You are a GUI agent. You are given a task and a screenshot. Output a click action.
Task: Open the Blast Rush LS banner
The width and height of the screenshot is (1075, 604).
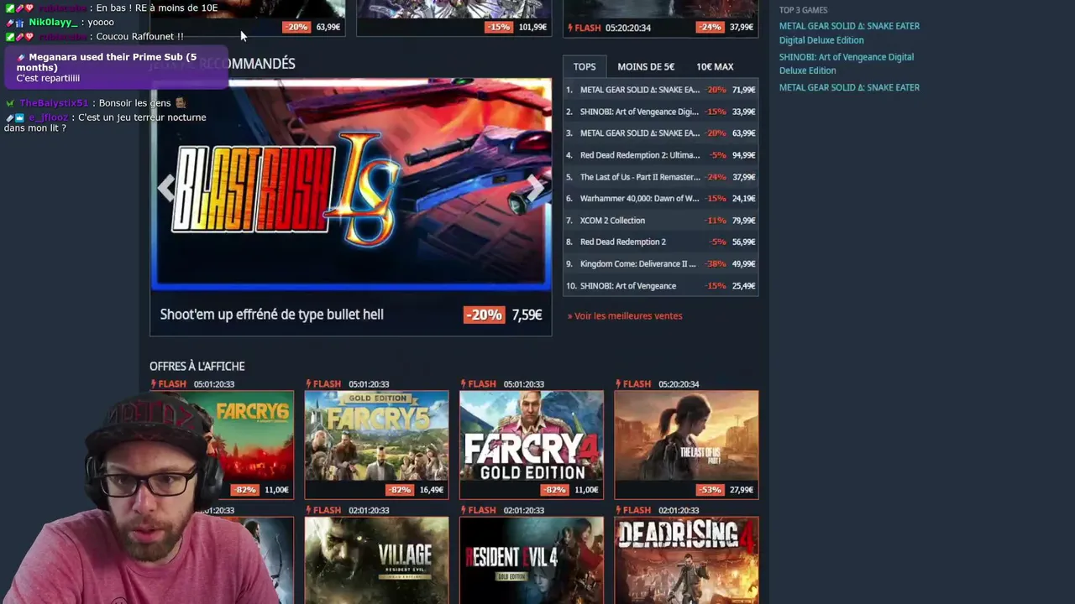click(351, 185)
